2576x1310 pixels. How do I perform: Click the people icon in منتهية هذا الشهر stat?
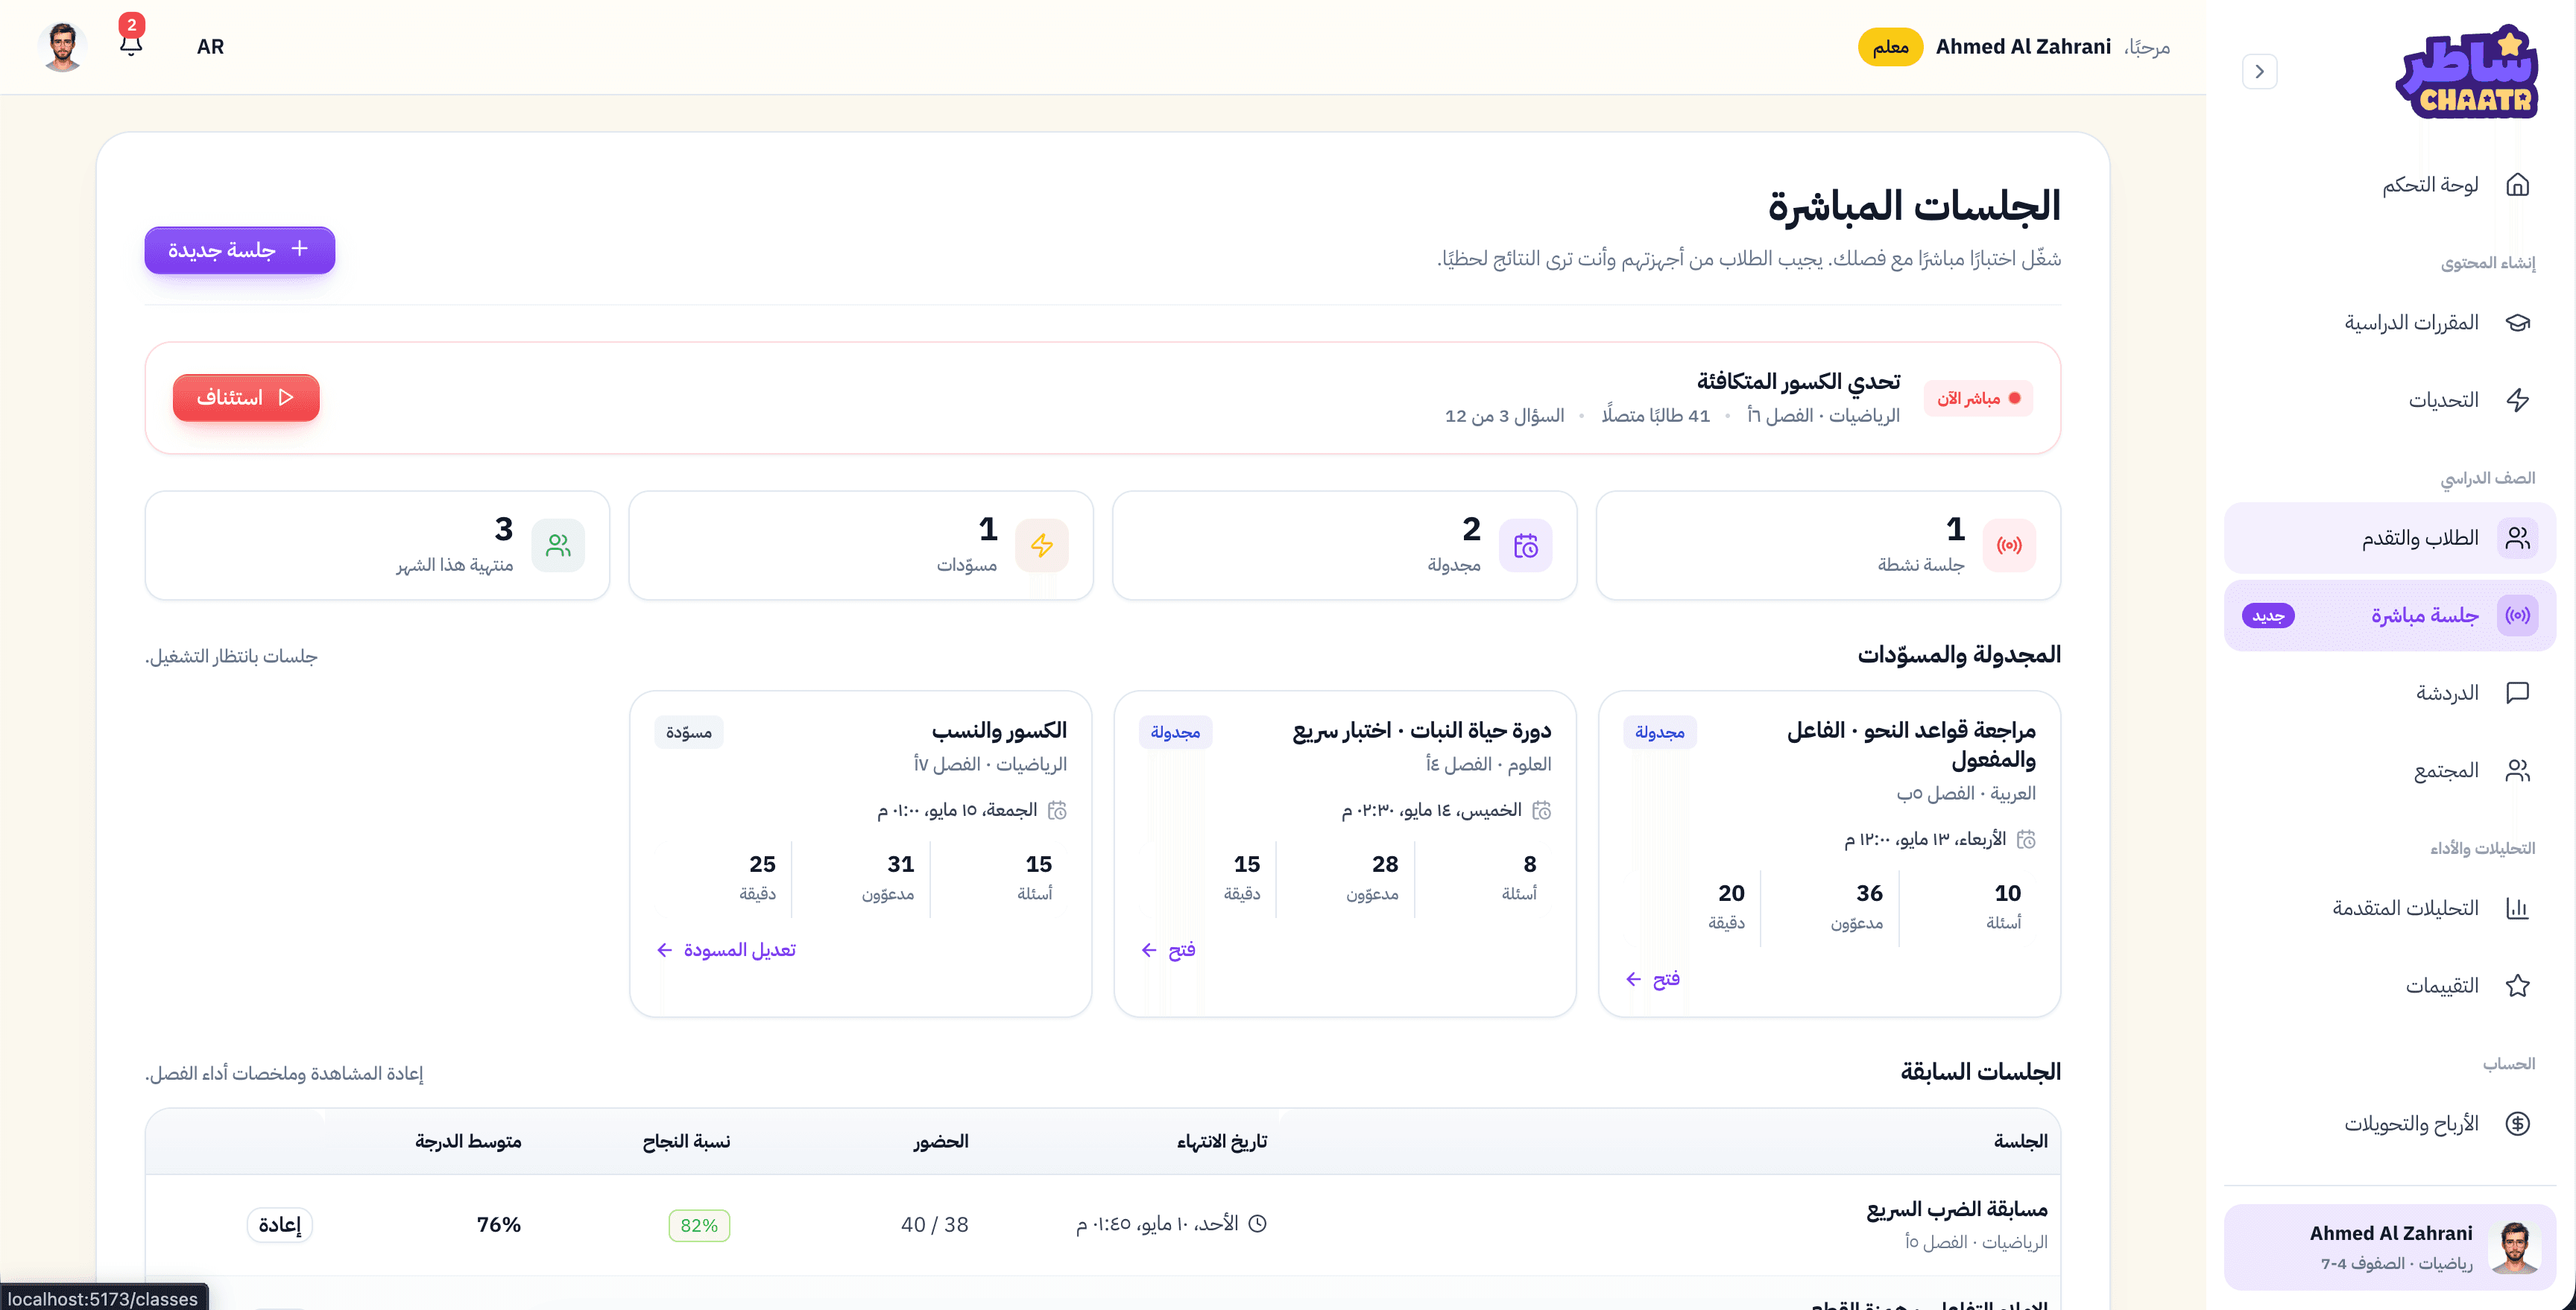[558, 545]
